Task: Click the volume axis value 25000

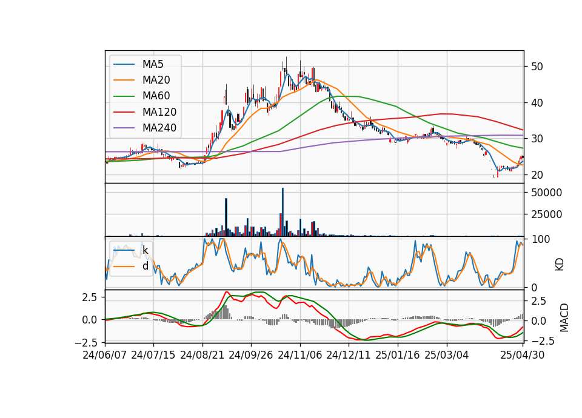Action: (546, 214)
